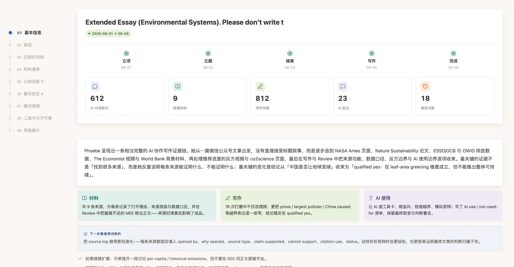
Task: Click the Phoebe overview paragraph
Action: 290,163
